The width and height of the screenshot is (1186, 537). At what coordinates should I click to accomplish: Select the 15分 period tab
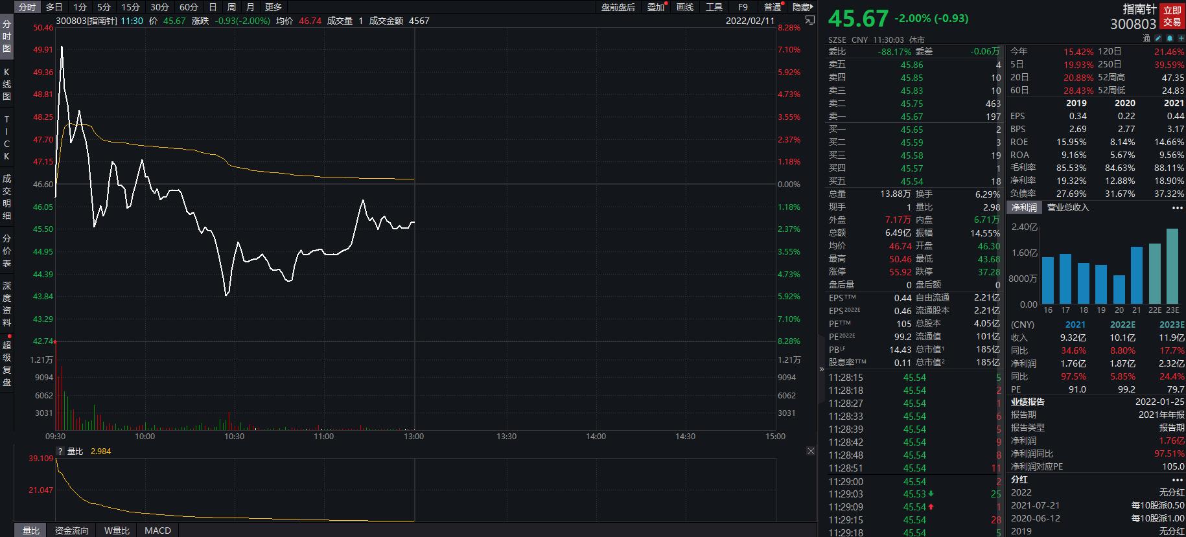pos(131,7)
